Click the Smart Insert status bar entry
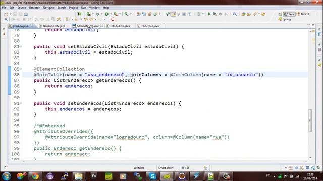 (166, 168)
